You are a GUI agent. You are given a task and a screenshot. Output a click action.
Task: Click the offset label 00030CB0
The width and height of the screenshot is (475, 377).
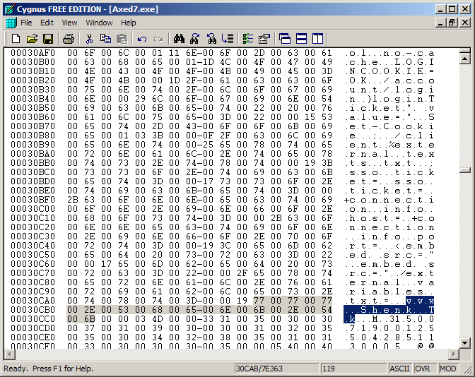point(33,310)
